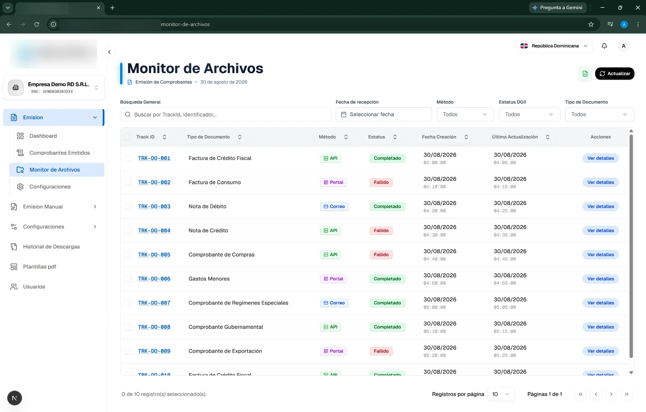Go to the next page arrow
Viewport: 646px width, 412px height.
[x=611, y=394]
